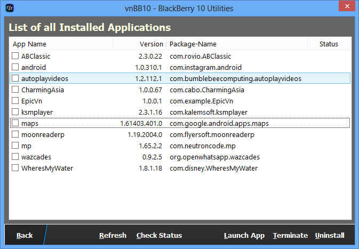Click version 1.2.112.1 cell

click(148, 79)
